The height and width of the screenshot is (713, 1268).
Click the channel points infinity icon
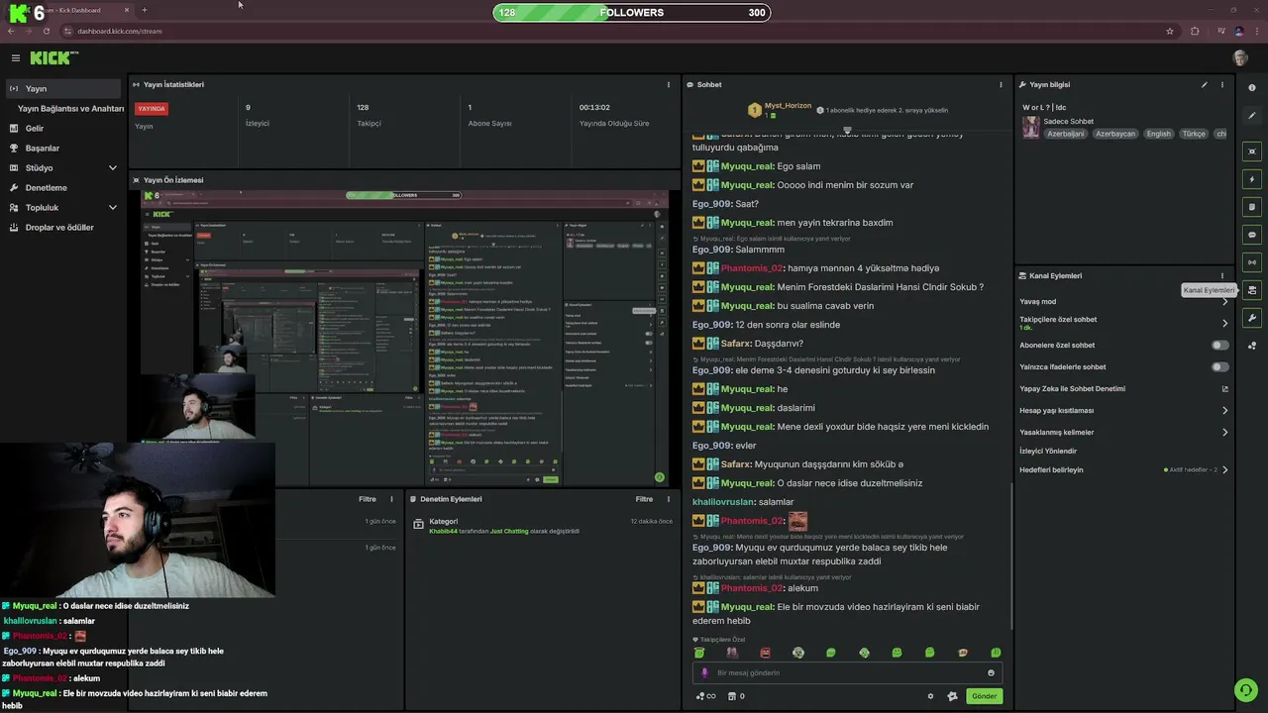pyautogui.click(x=706, y=696)
